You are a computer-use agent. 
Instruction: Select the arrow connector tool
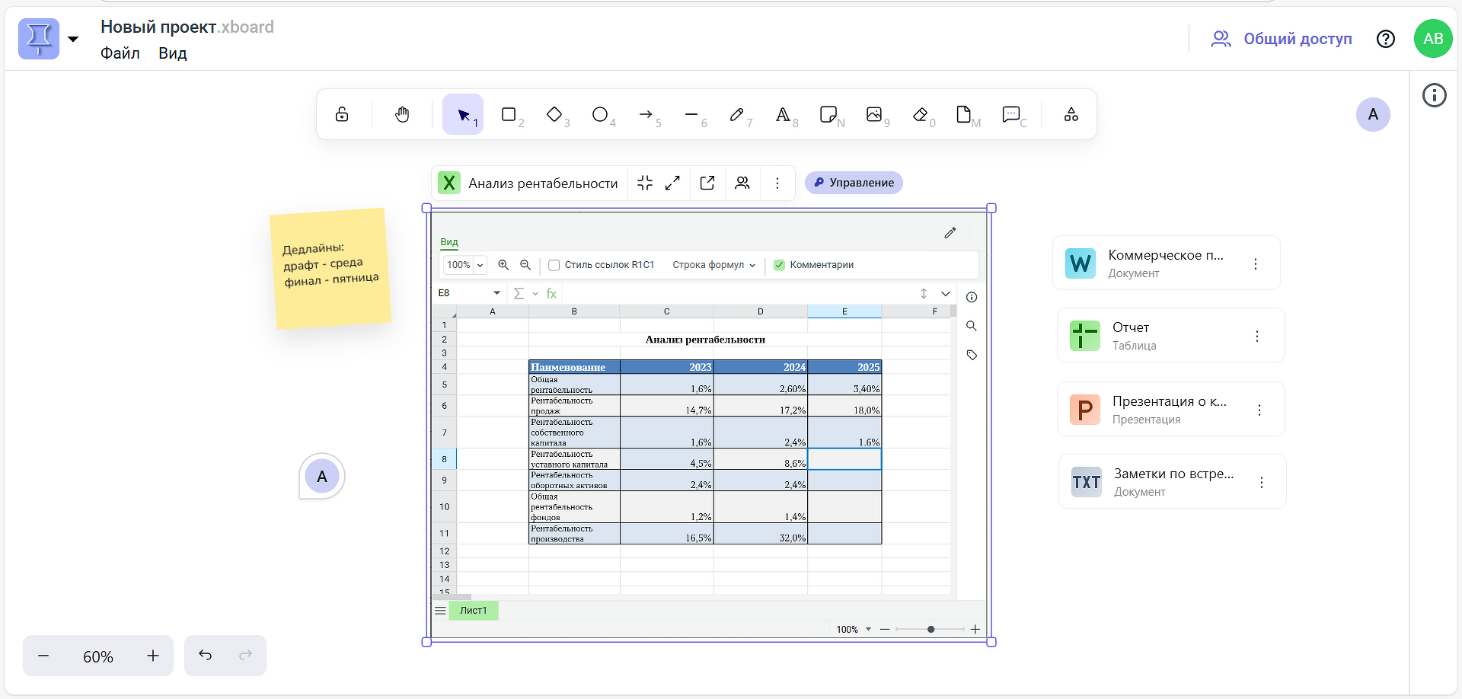point(646,114)
